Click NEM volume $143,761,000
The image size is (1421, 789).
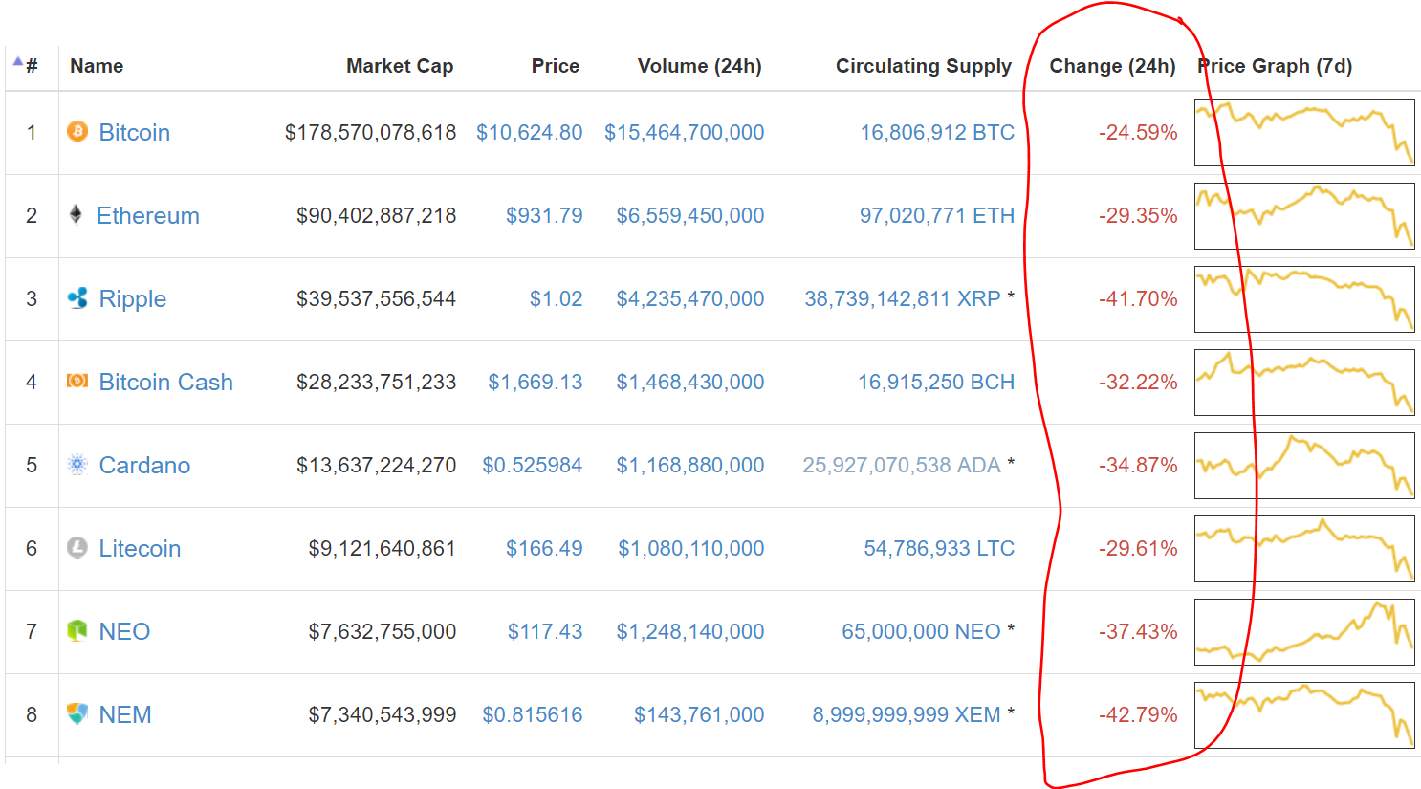[x=699, y=715]
